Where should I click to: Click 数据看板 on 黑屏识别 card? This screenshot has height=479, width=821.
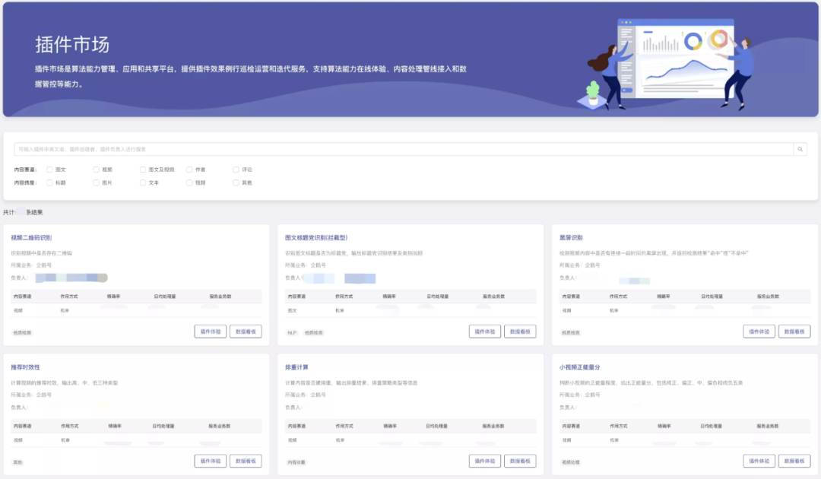(x=794, y=331)
